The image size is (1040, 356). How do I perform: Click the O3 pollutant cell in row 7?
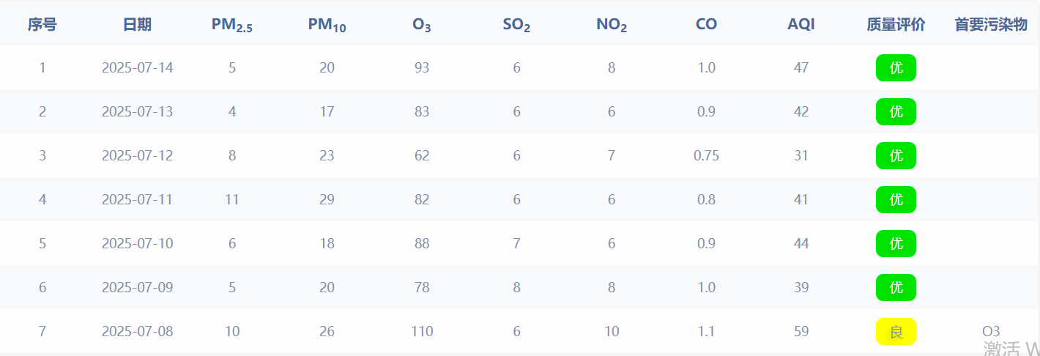[x=991, y=331]
